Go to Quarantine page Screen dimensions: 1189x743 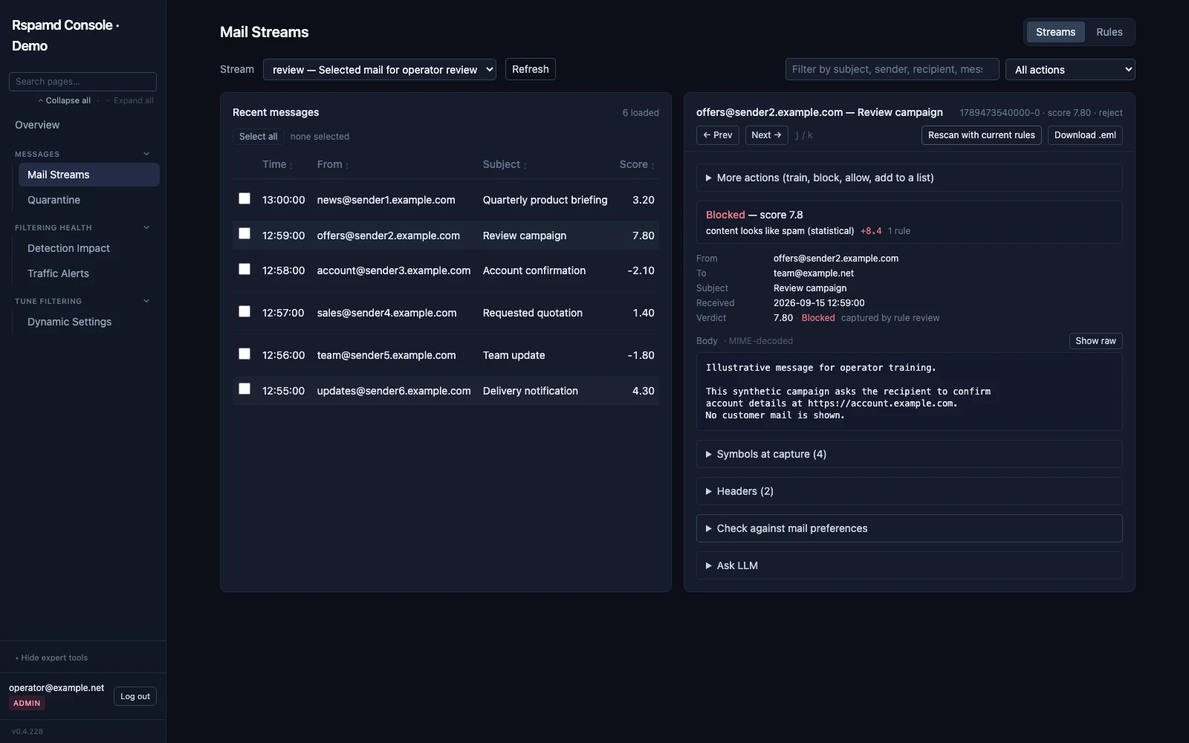point(89,200)
